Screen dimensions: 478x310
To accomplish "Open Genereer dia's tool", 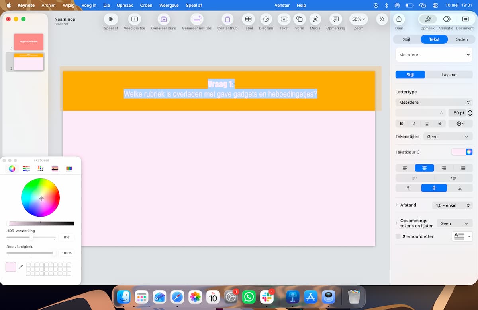I will coord(164,19).
